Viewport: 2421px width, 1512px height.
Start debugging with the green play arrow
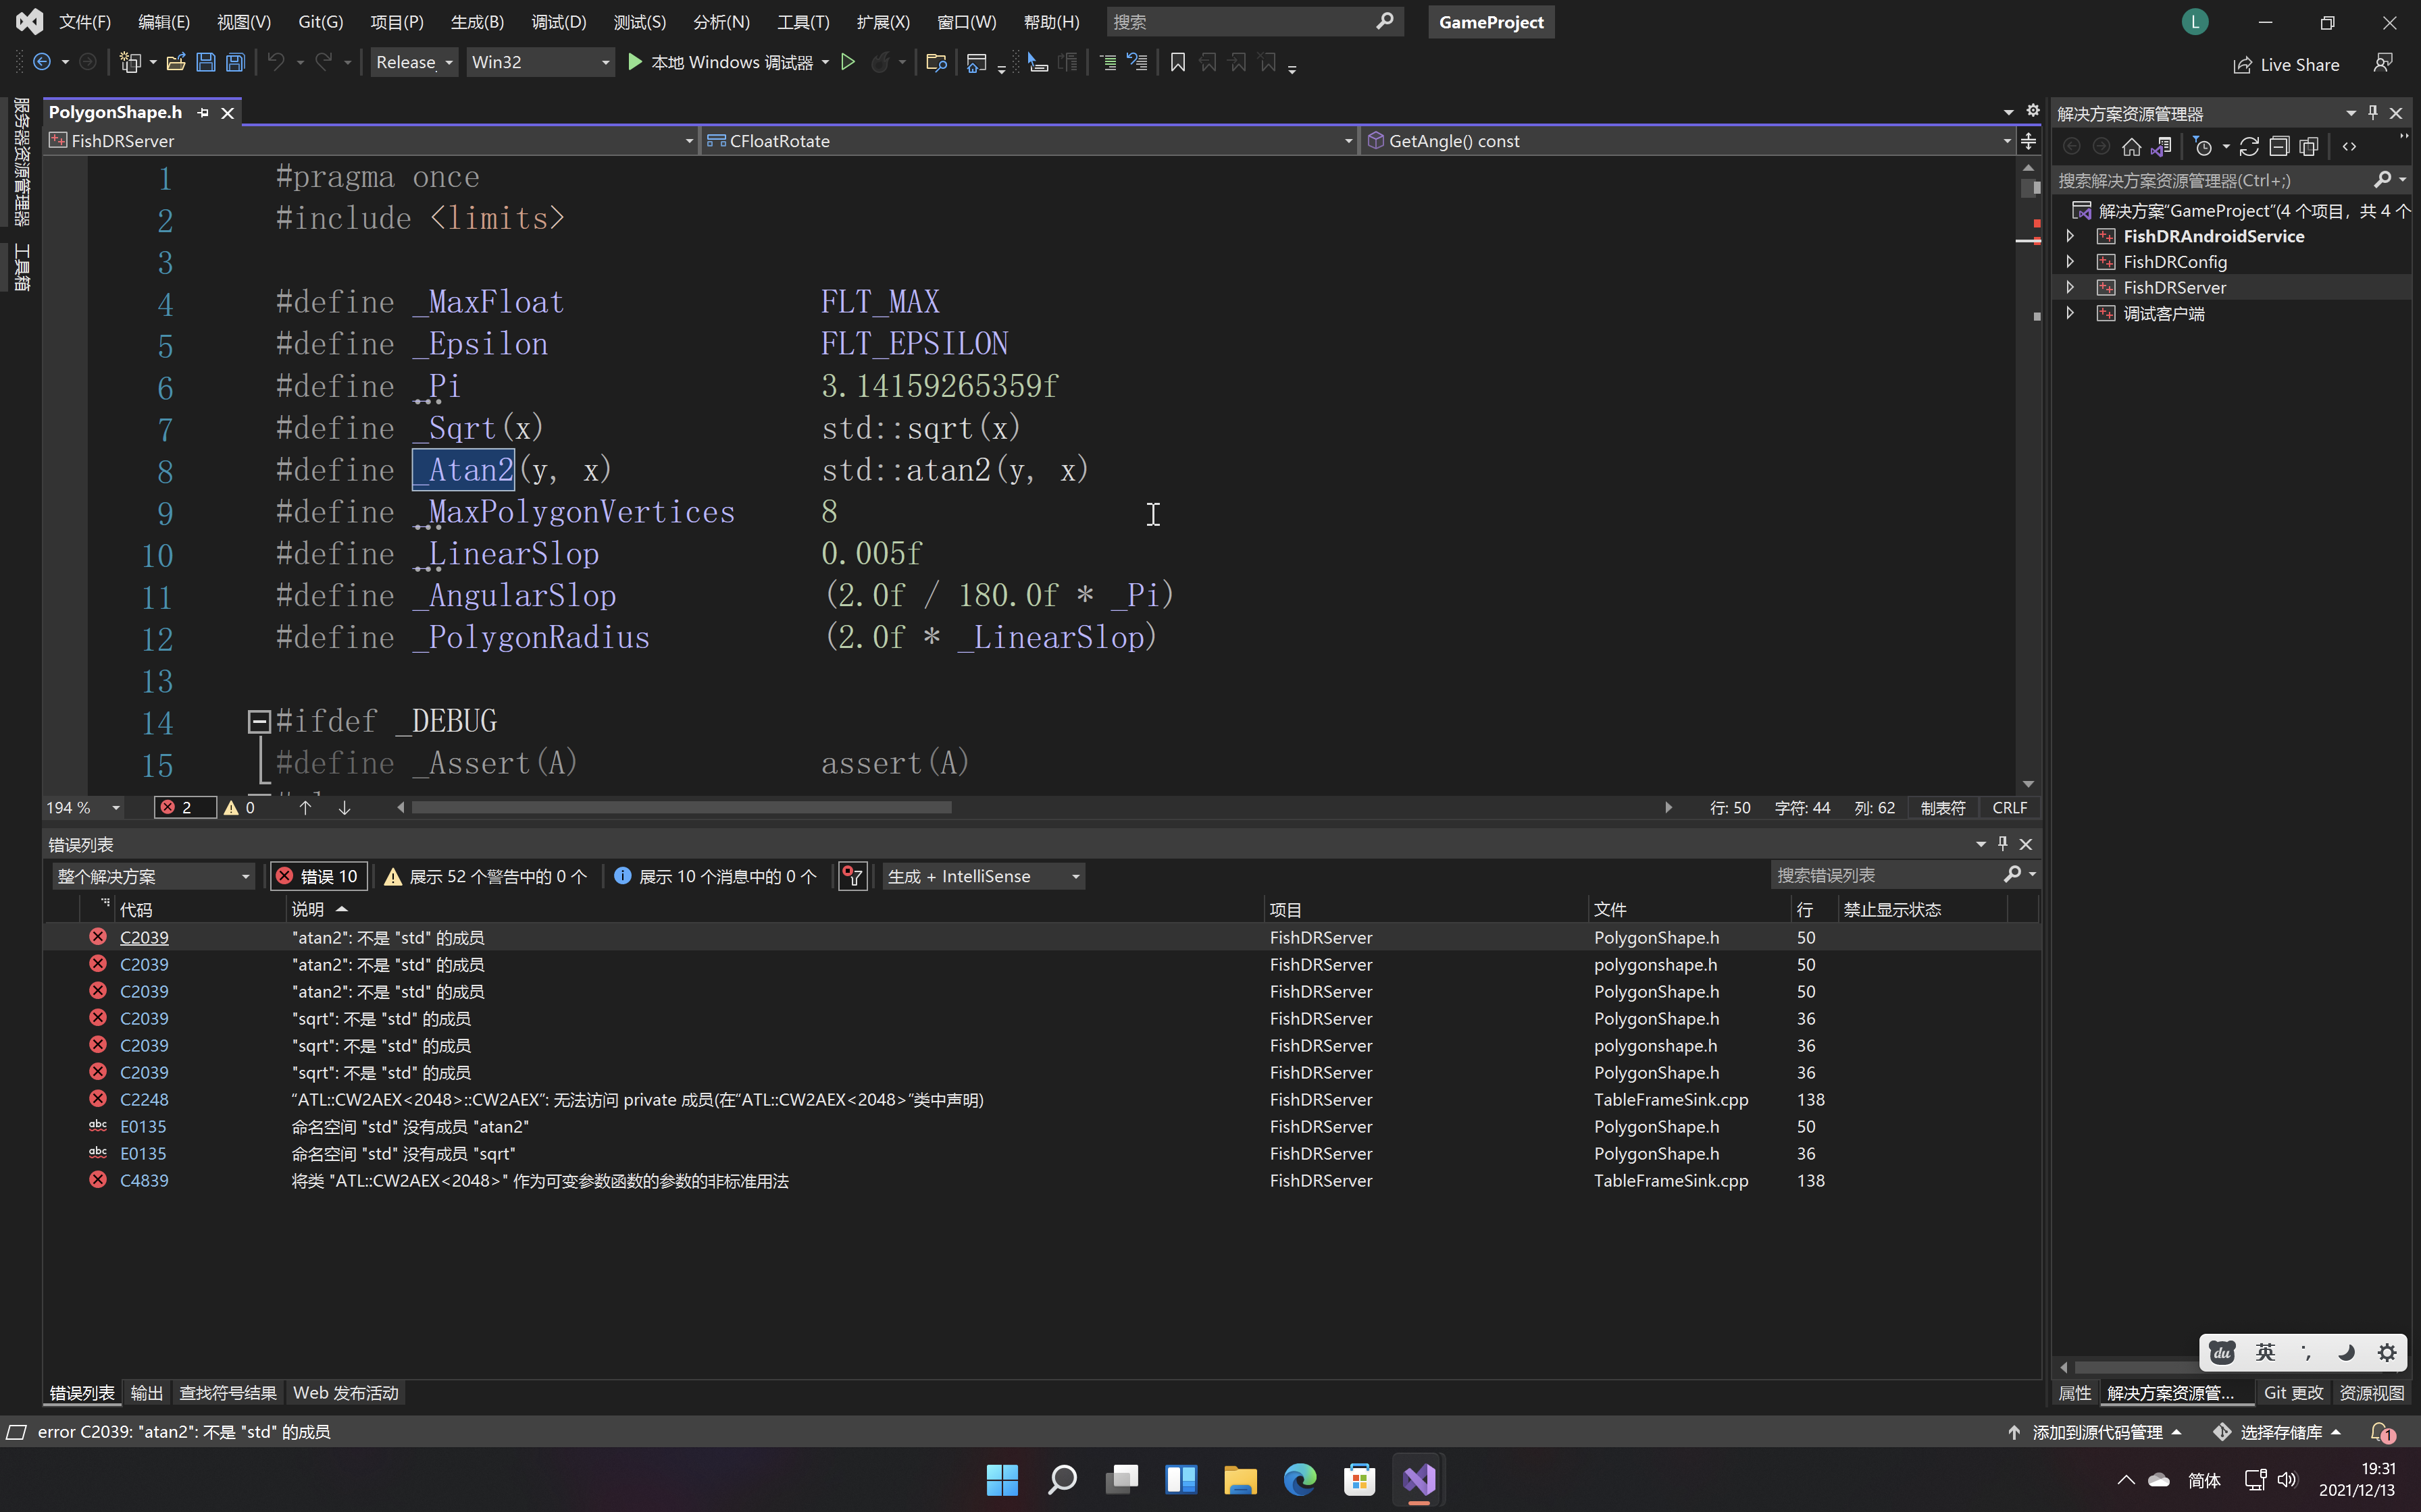tap(634, 62)
